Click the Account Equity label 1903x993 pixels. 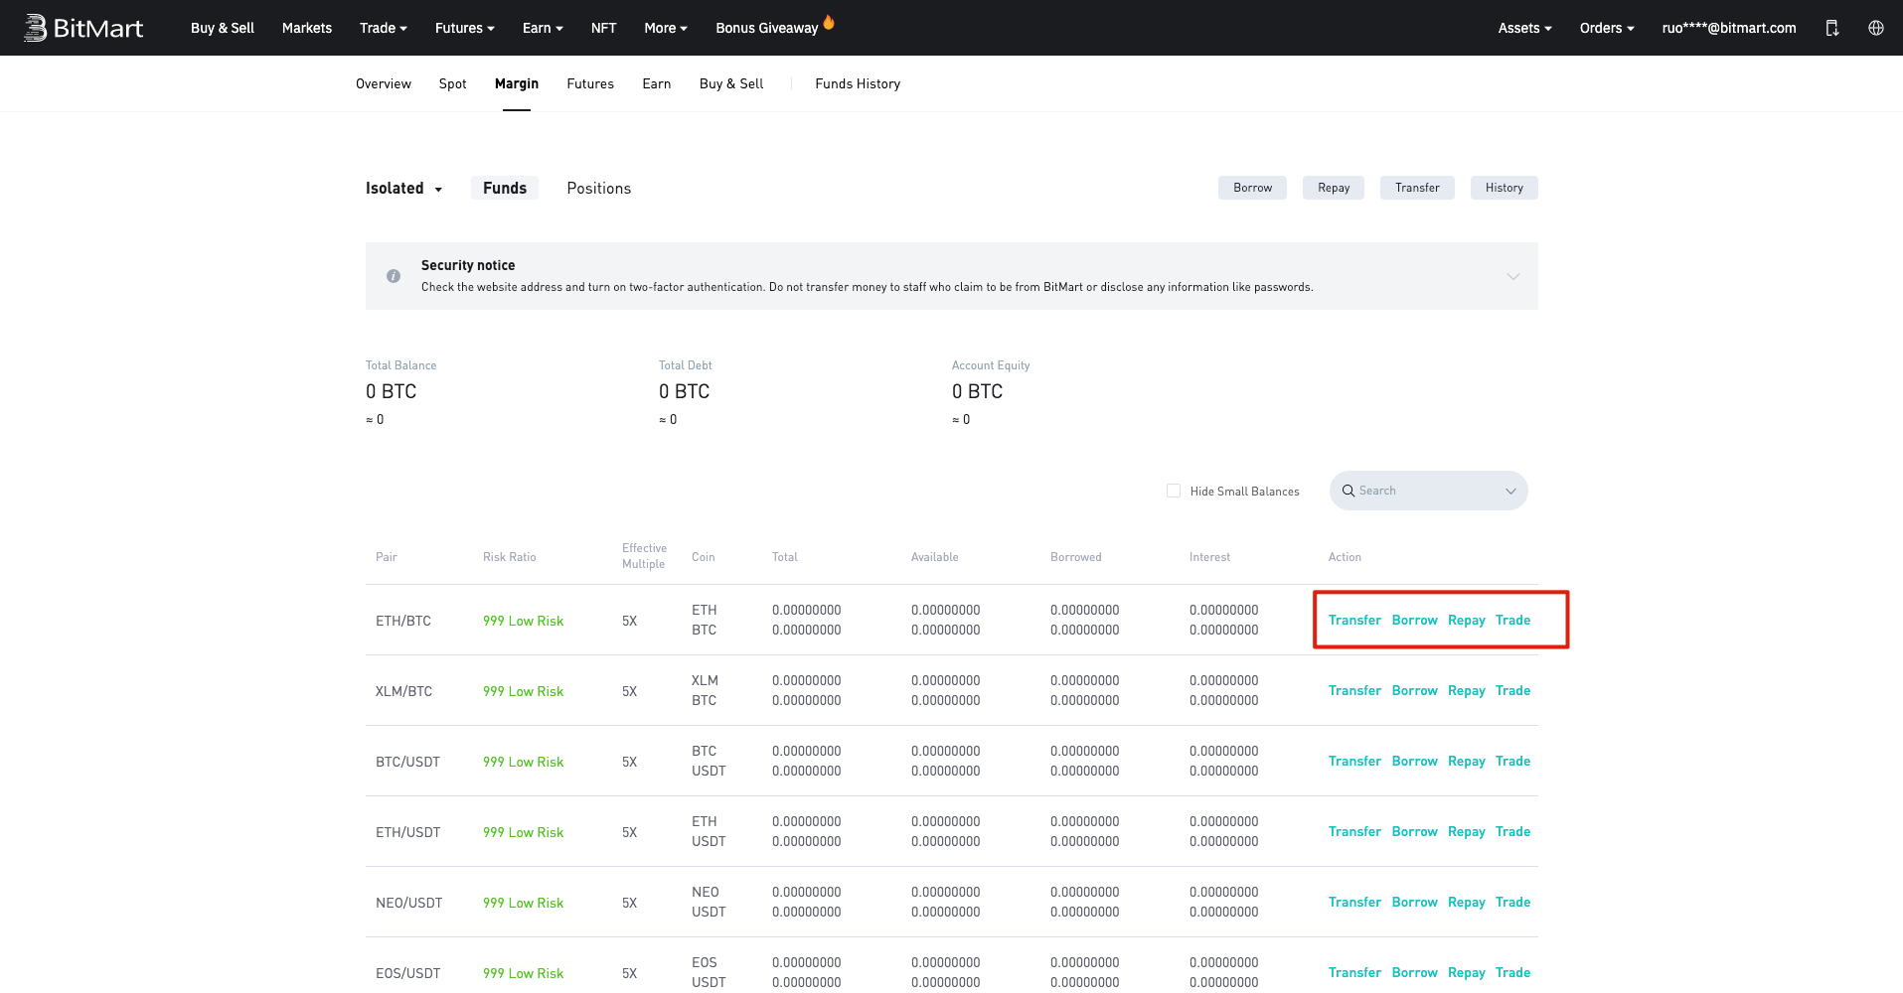(991, 365)
